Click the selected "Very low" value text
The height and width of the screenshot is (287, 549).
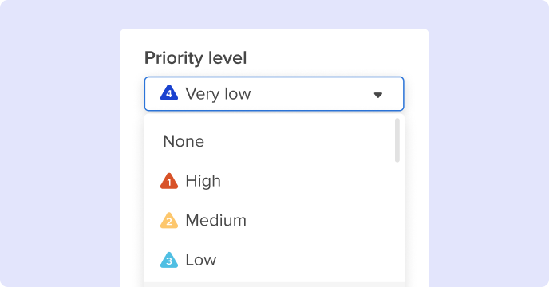point(218,94)
